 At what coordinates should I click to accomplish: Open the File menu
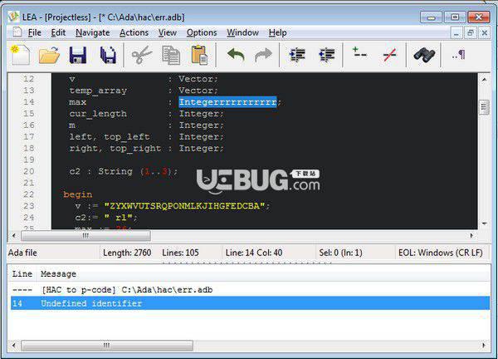(34, 32)
